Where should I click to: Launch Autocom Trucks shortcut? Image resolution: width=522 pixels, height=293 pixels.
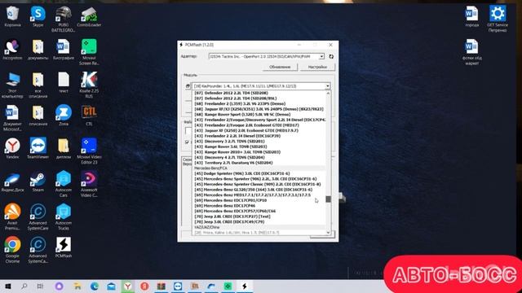[x=64, y=217]
